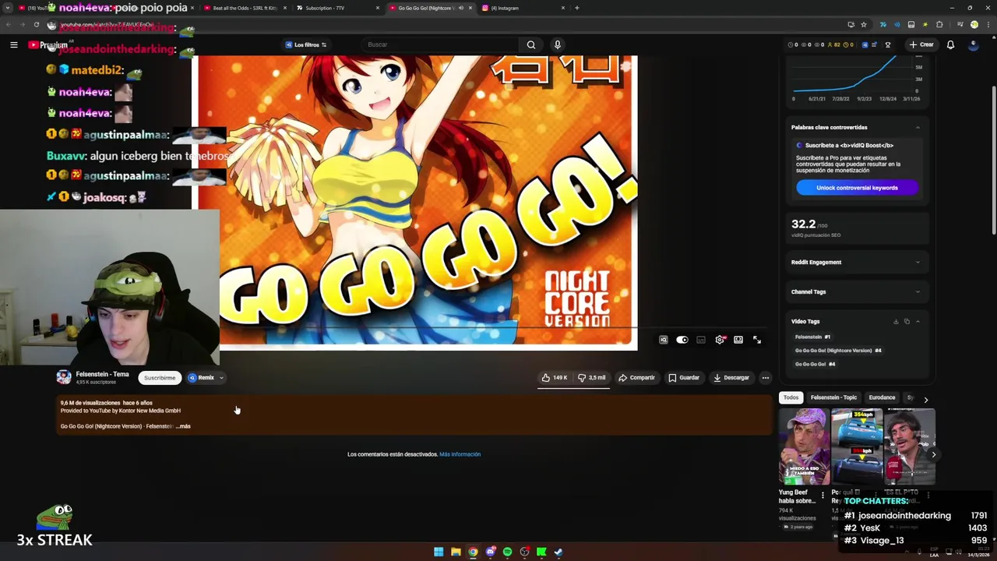Focus the Buscar search field
This screenshot has height=561, width=997.
[440, 44]
